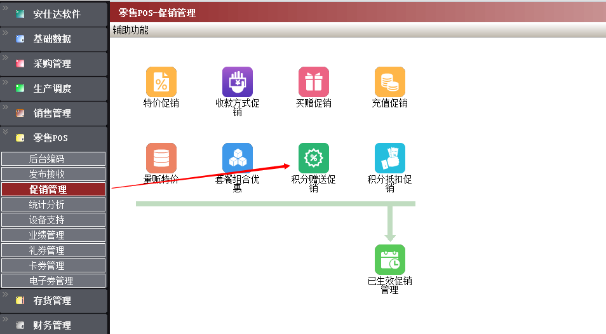This screenshot has width=606, height=334.
Task: Click the 零售POS label
Action: coord(51,138)
